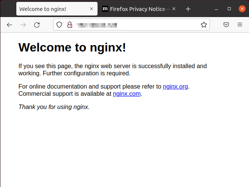This screenshot has width=249, height=187.
Task: Click 'For online documentation and support' text
Action: (x=70, y=87)
